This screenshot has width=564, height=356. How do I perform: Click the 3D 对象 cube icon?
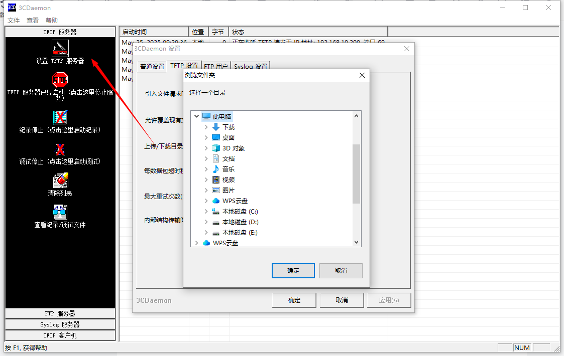pos(216,148)
